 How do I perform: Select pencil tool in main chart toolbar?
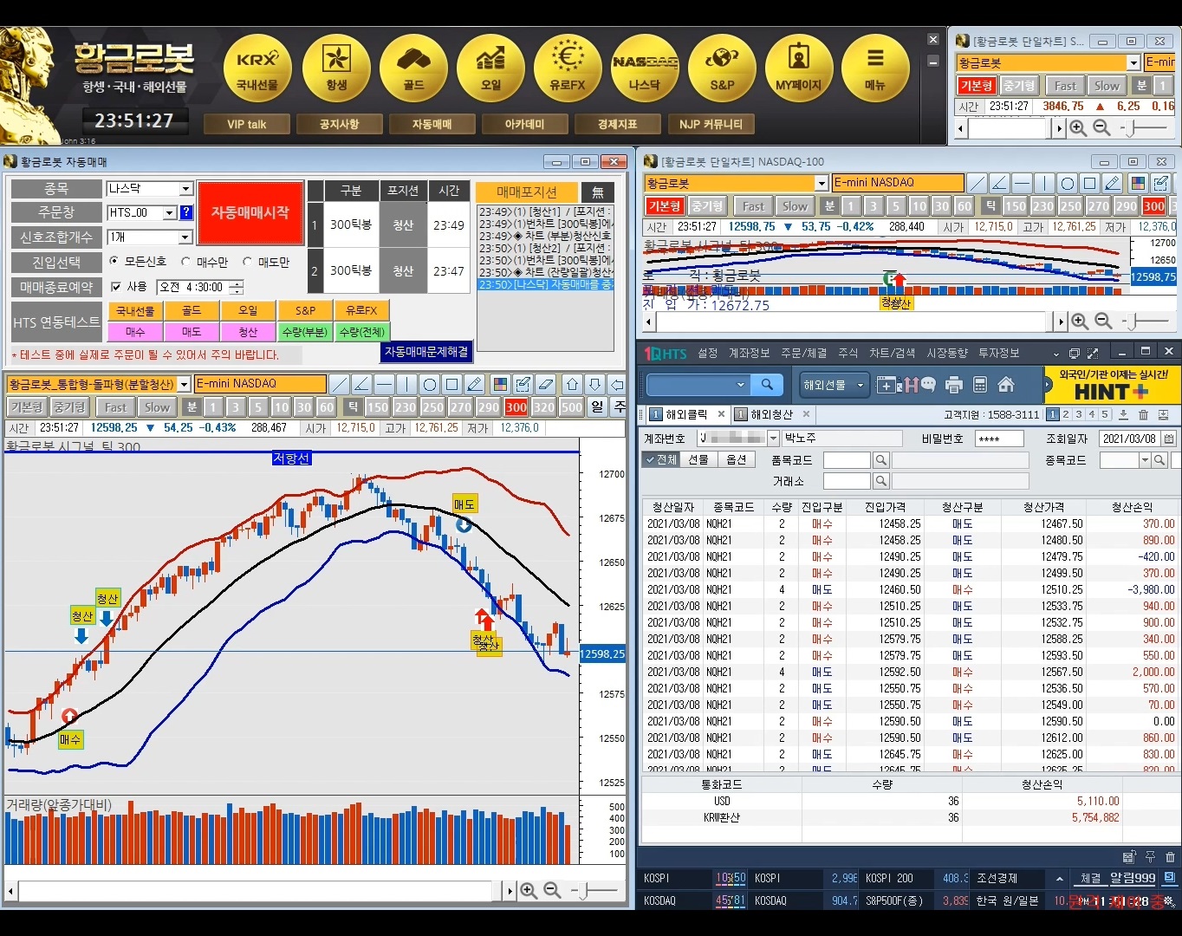(474, 384)
